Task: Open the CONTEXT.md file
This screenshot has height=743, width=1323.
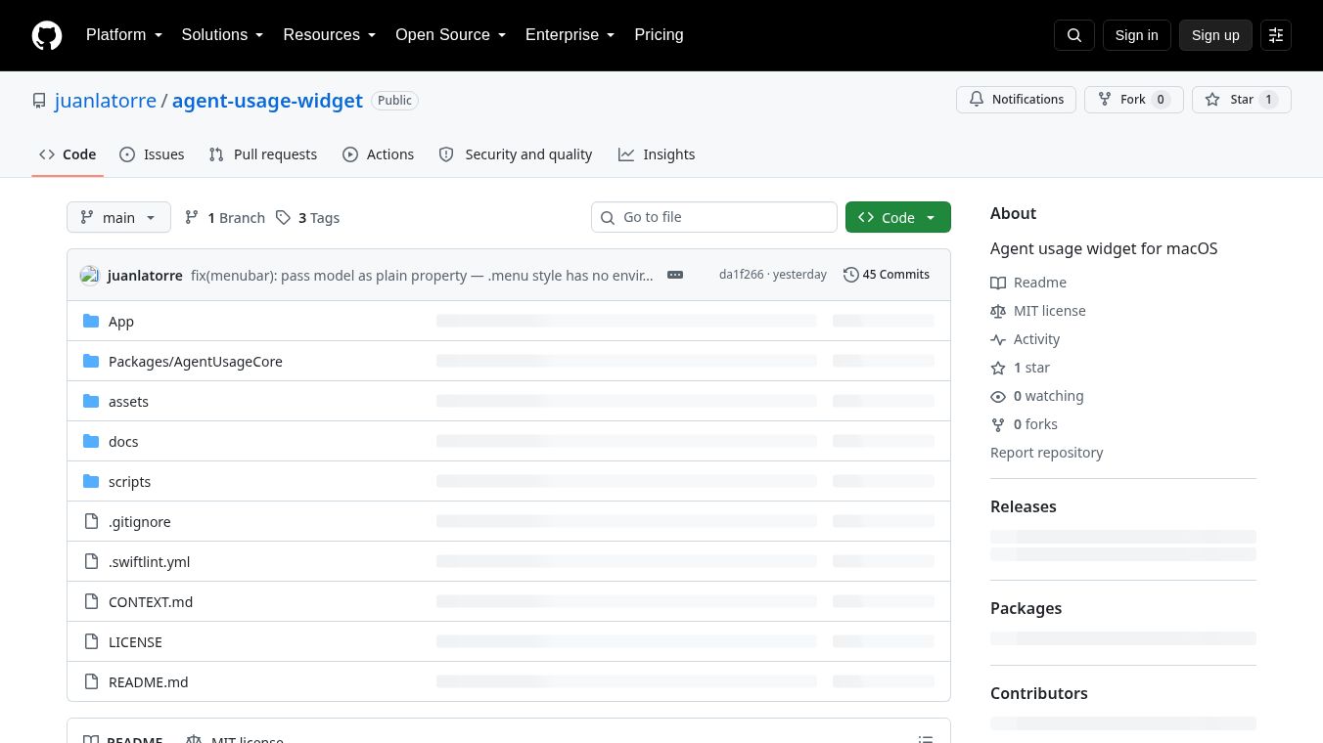Action: (151, 602)
